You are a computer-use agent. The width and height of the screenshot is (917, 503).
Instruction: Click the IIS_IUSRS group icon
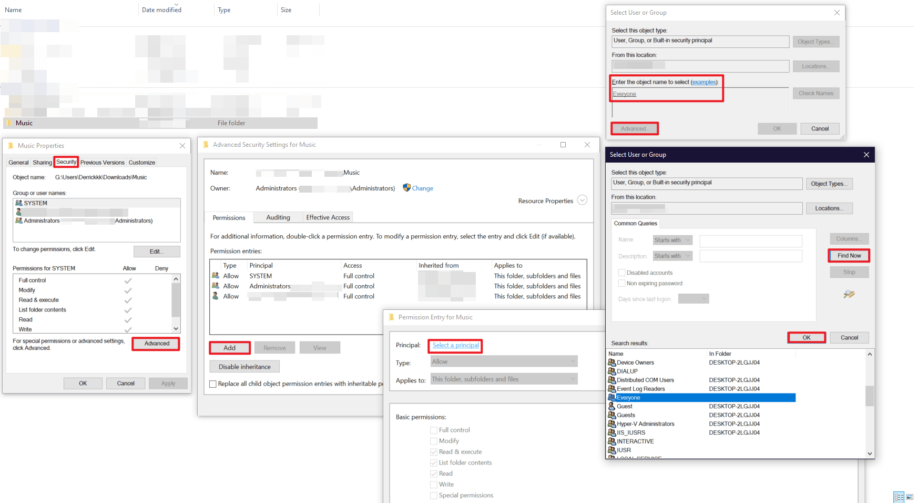(x=612, y=432)
